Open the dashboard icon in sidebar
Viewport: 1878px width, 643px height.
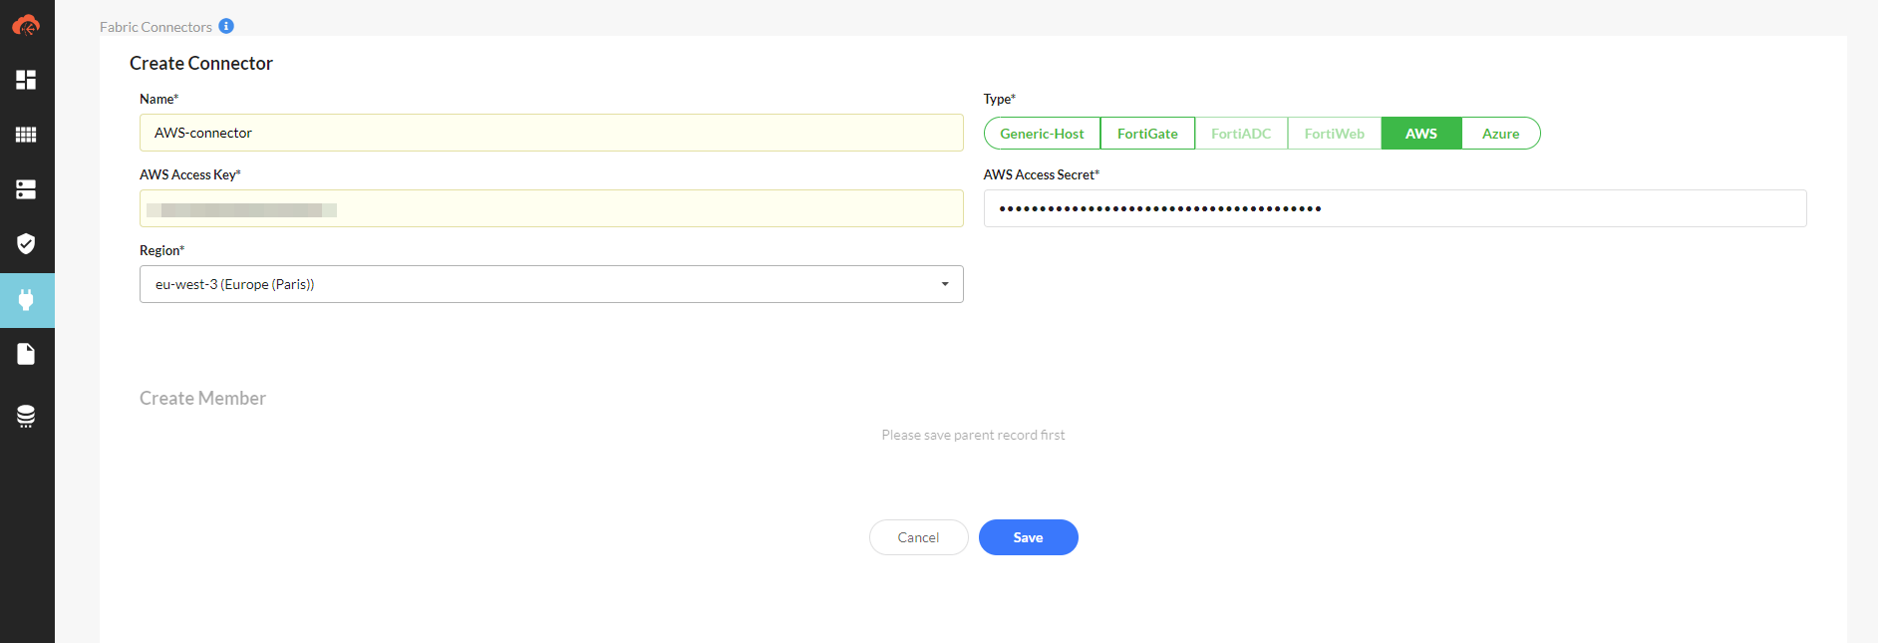(26, 80)
